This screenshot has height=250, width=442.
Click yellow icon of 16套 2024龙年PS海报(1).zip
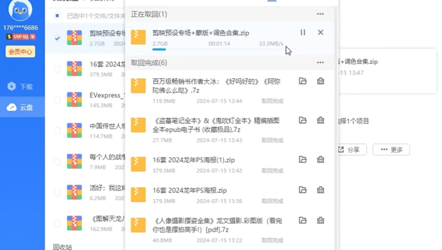click(x=138, y=164)
